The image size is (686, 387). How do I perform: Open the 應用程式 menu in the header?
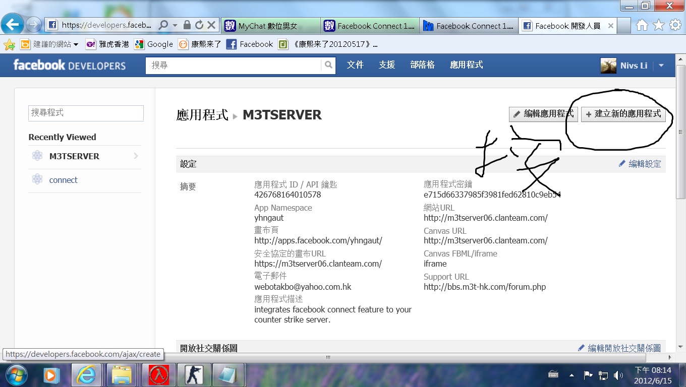click(467, 65)
